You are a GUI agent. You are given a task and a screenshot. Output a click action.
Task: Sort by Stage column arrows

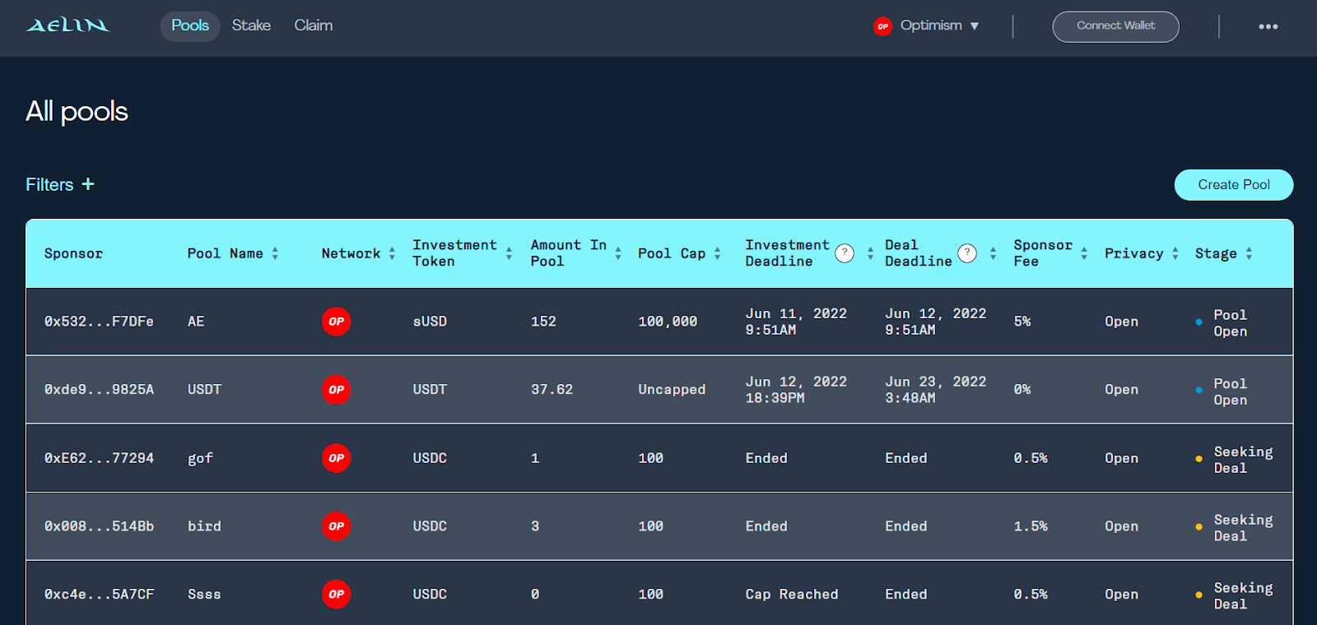pos(1249,253)
